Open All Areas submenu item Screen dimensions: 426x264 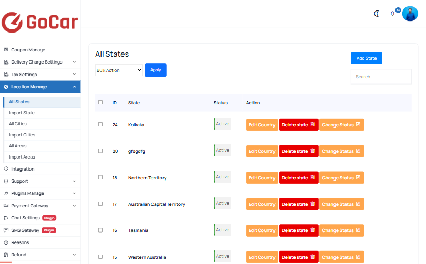pyautogui.click(x=42, y=146)
